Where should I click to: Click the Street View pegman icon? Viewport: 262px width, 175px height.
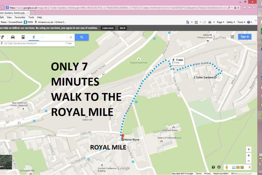point(227,167)
